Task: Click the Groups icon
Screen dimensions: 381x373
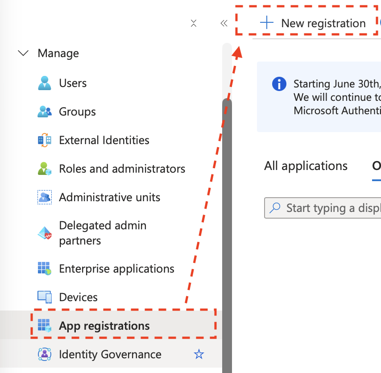Action: 45,112
